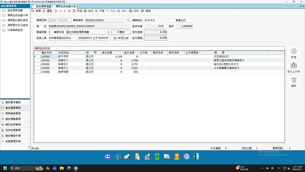Open File Explorer from the taskbar
305x172 pixels.
point(62,168)
